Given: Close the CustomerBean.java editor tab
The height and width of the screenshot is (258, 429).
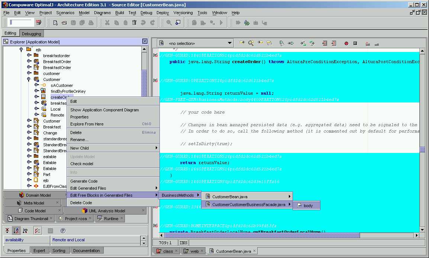Looking at the screenshot, I should [254, 250].
